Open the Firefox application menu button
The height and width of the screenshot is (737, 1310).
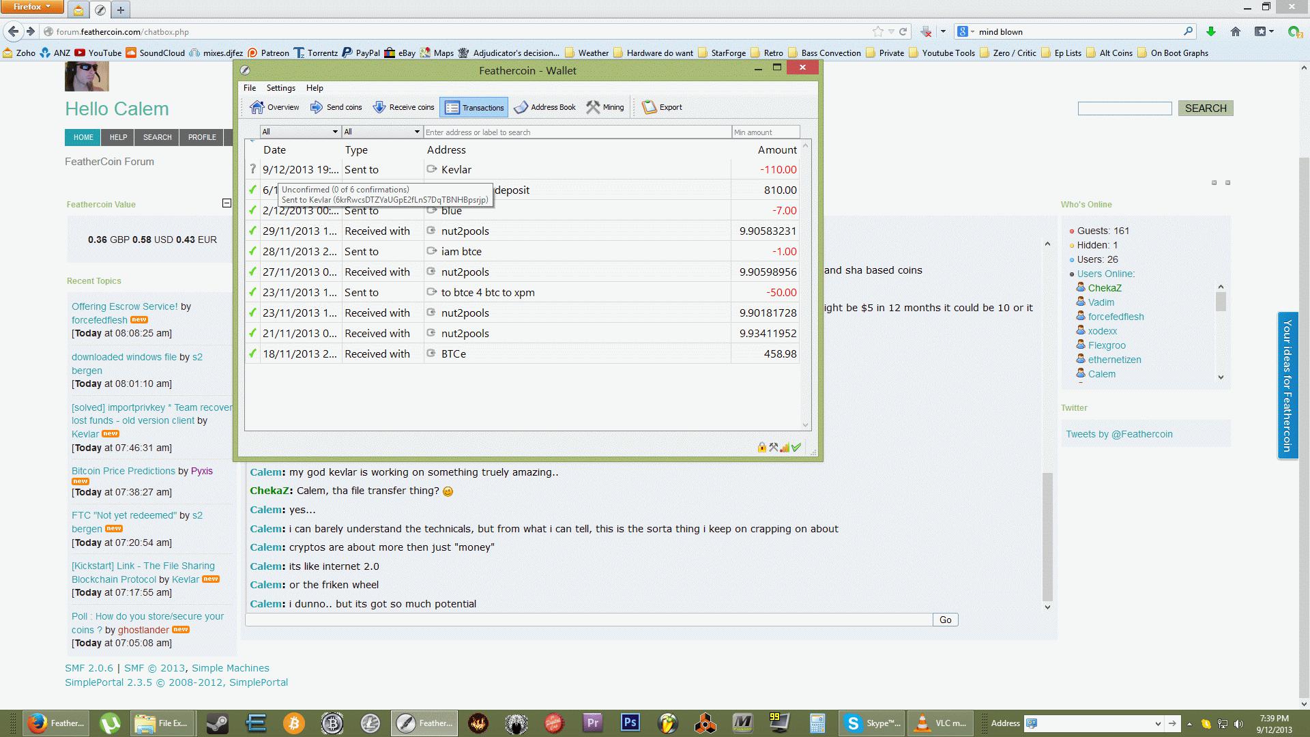click(x=32, y=7)
